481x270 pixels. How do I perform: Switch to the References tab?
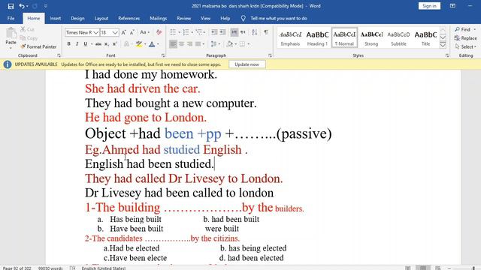tap(129, 18)
